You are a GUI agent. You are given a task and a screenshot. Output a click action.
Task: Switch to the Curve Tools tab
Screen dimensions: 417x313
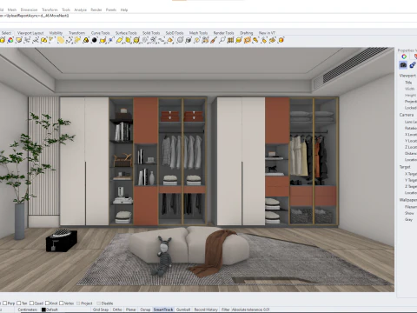click(100, 33)
